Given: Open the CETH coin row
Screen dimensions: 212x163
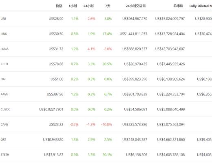Looking at the screenshot, I should coord(106,64).
